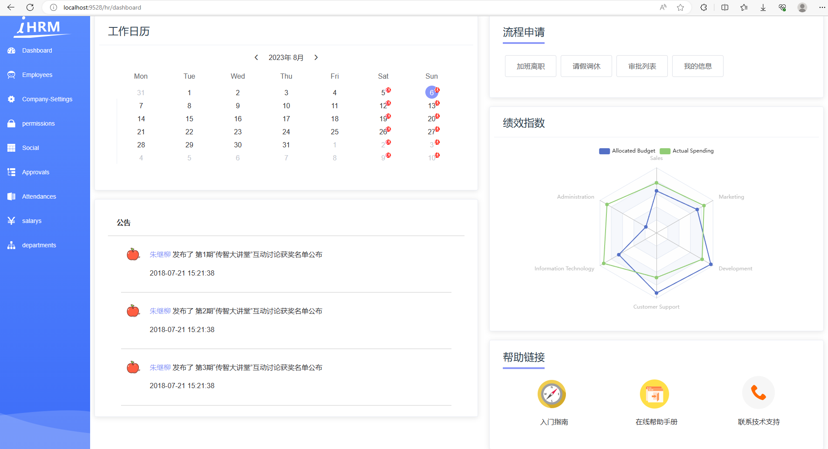
Task: Open browser extensions puzzle icon
Action: (x=703, y=7)
